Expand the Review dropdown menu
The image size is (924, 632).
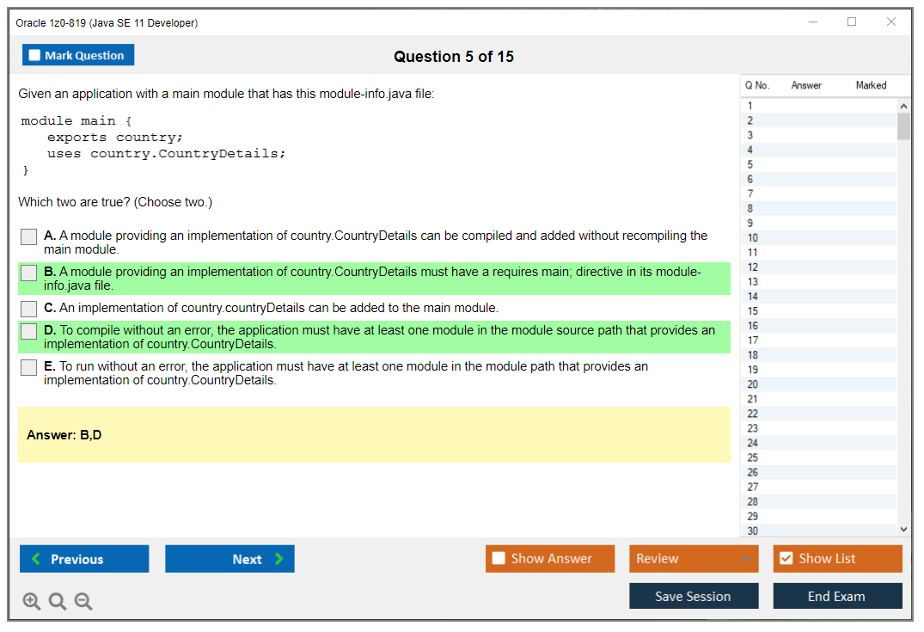(744, 559)
